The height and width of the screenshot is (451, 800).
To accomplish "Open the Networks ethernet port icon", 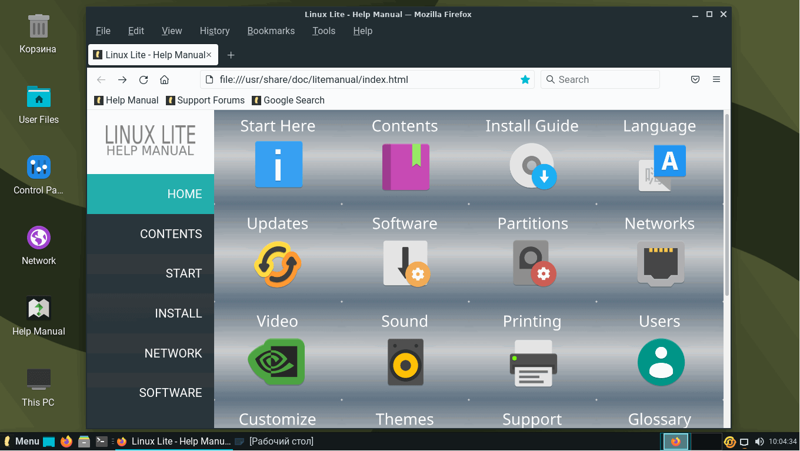I will (661, 264).
